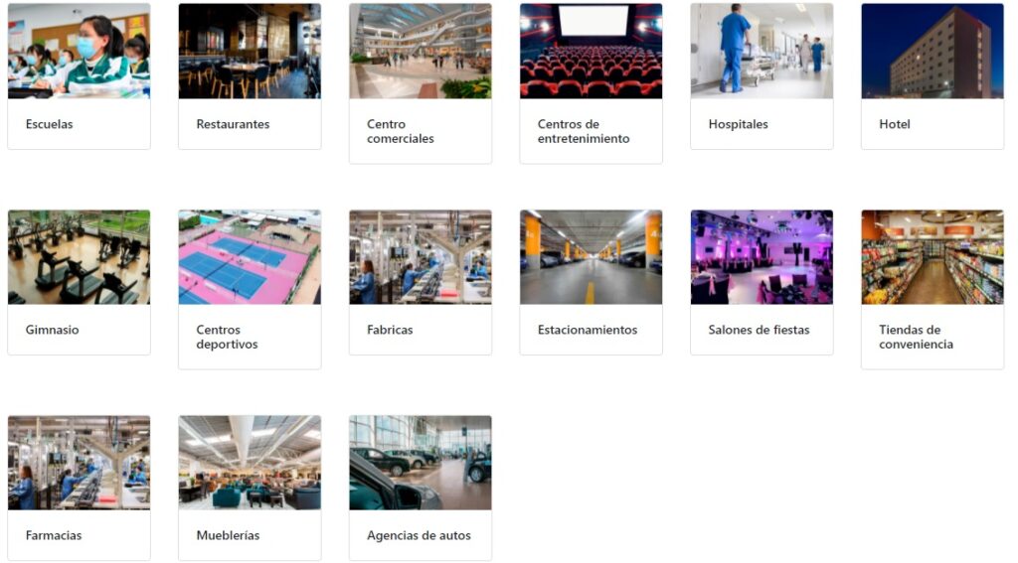Select the Agencias de autos showroom photo
Screen dimensions: 1018x563
coord(421,463)
